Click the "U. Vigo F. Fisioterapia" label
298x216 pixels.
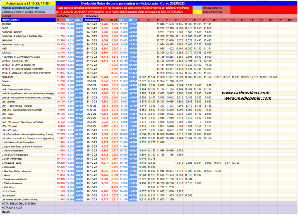click(x=12, y=151)
